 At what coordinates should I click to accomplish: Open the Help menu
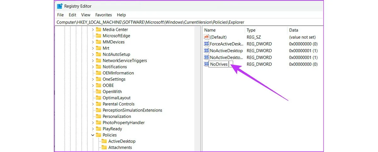pos(121,15)
